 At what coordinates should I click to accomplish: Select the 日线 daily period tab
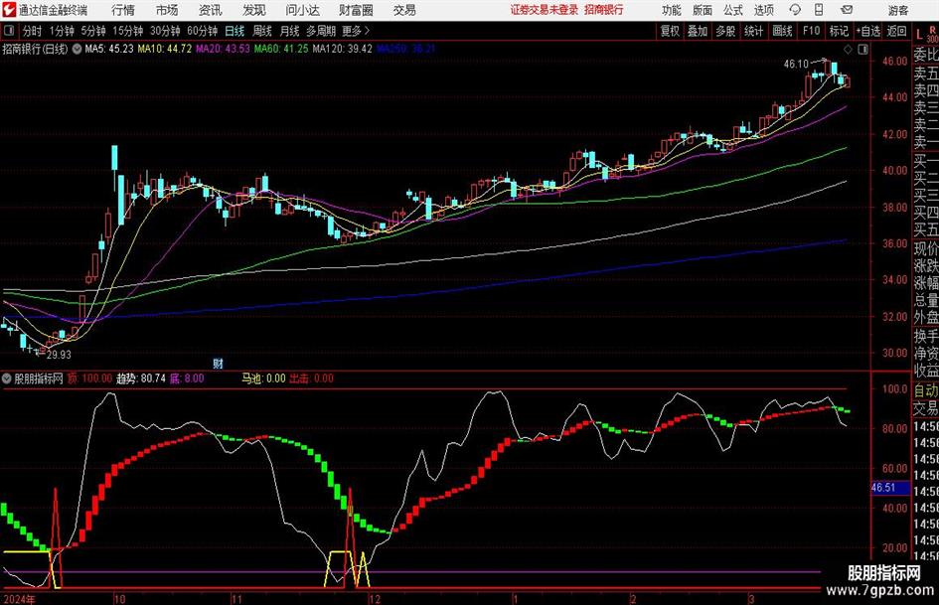(235, 31)
